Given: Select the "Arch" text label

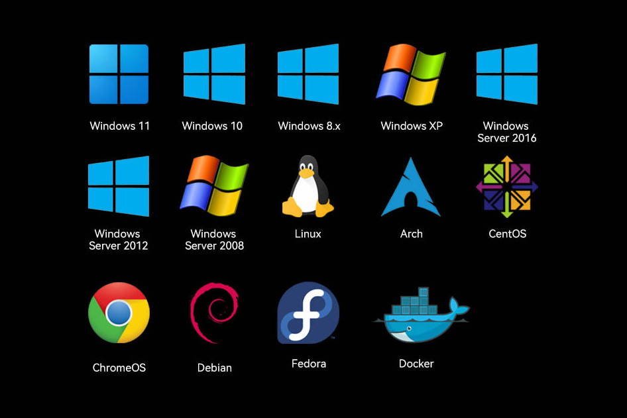Looking at the screenshot, I should coord(412,234).
